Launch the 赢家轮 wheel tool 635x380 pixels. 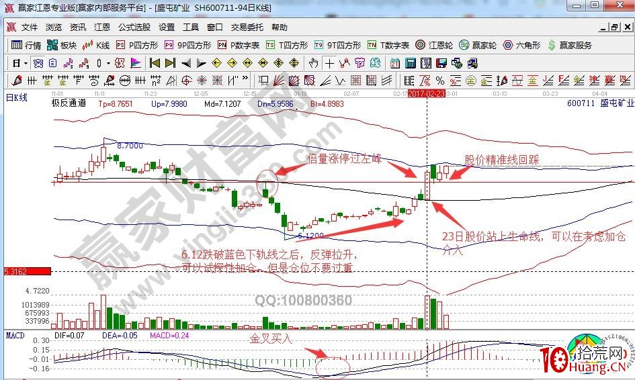click(x=478, y=45)
